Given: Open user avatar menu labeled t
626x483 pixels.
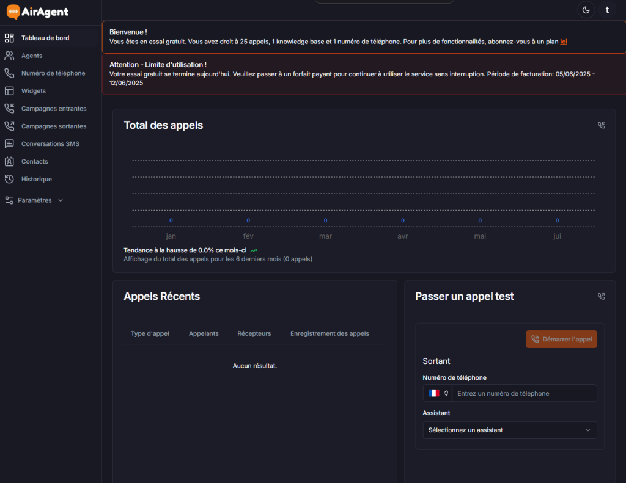Looking at the screenshot, I should coord(607,10).
